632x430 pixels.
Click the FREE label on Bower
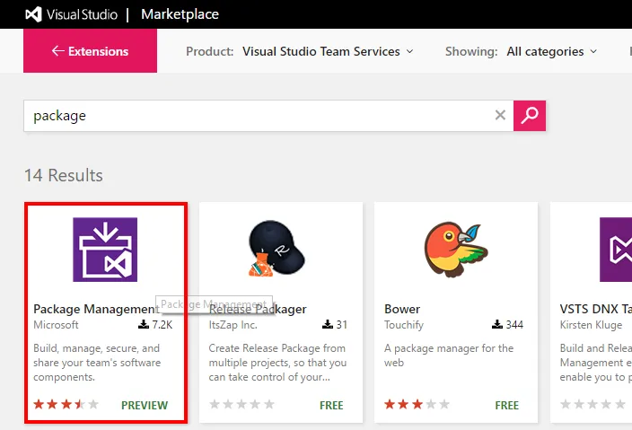[x=506, y=405]
